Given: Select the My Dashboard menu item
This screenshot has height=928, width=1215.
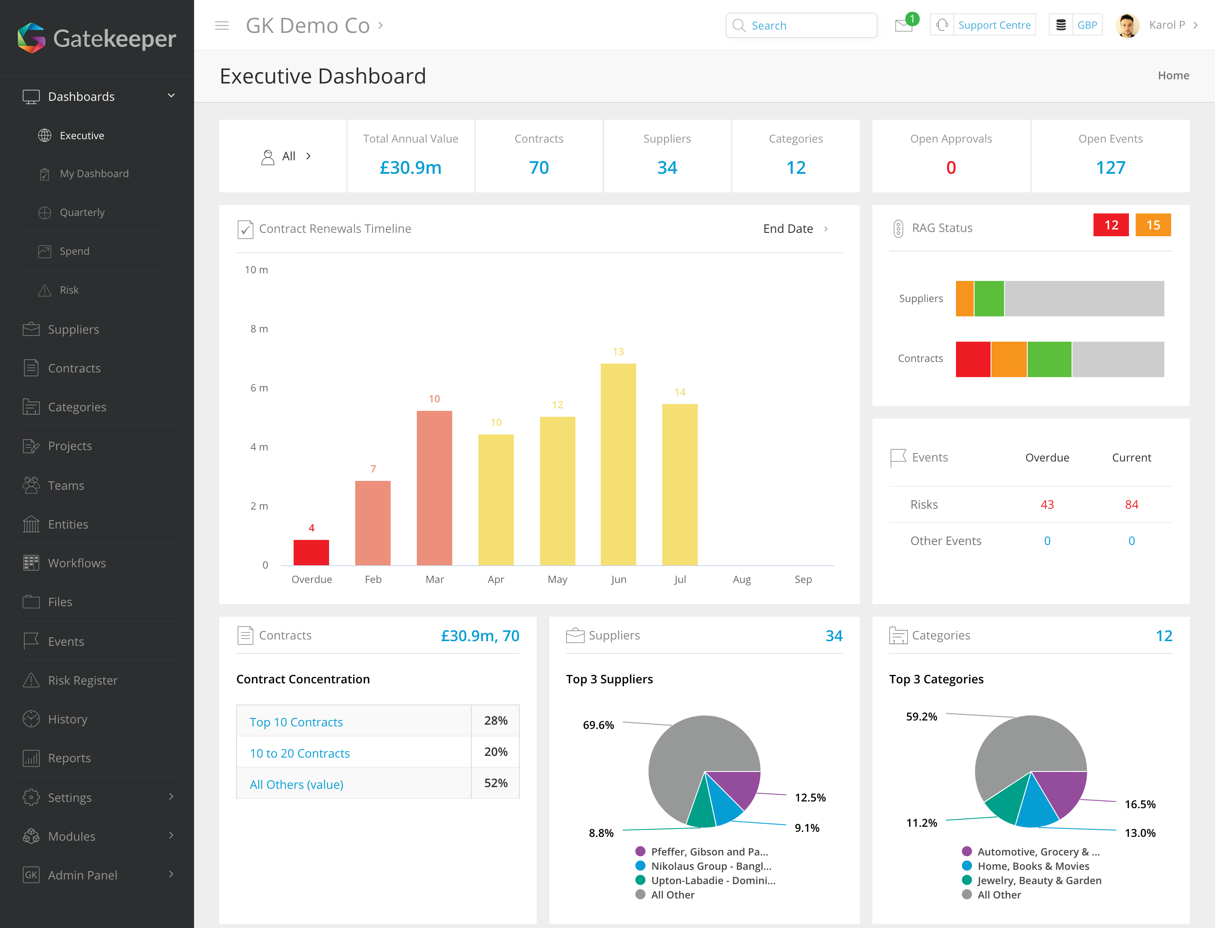Looking at the screenshot, I should 94,173.
